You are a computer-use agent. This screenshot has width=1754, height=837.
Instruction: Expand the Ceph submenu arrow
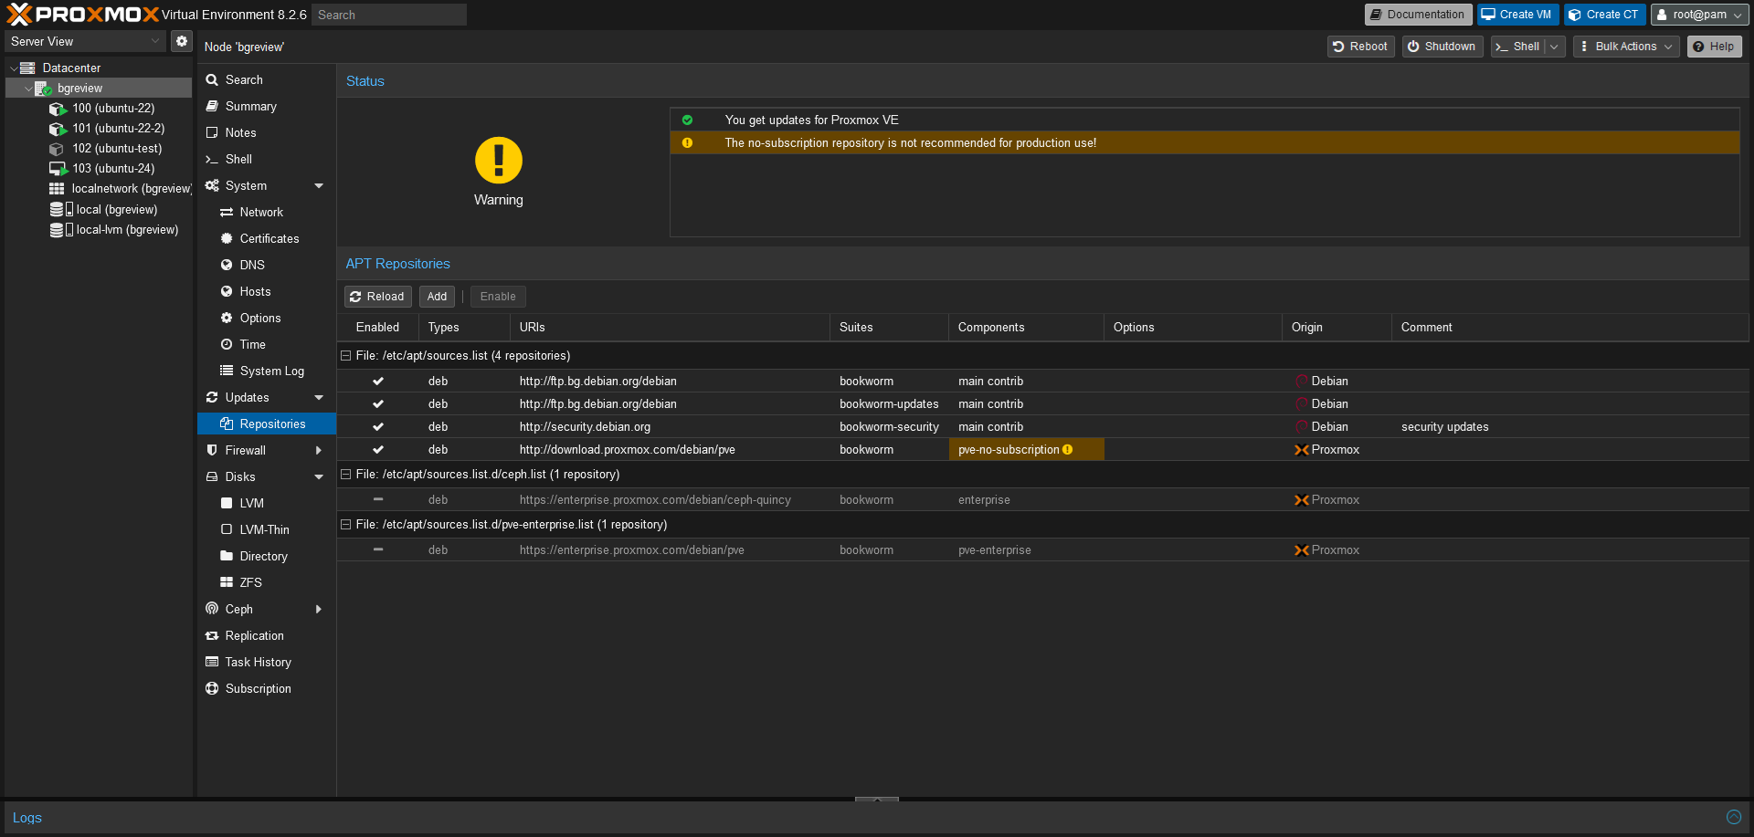tap(319, 610)
